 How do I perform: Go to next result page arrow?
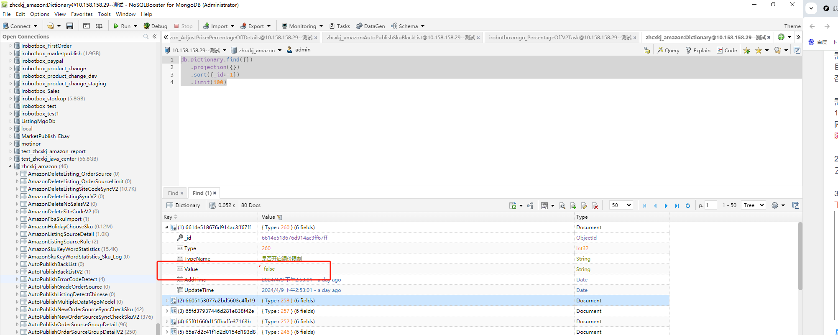click(666, 205)
